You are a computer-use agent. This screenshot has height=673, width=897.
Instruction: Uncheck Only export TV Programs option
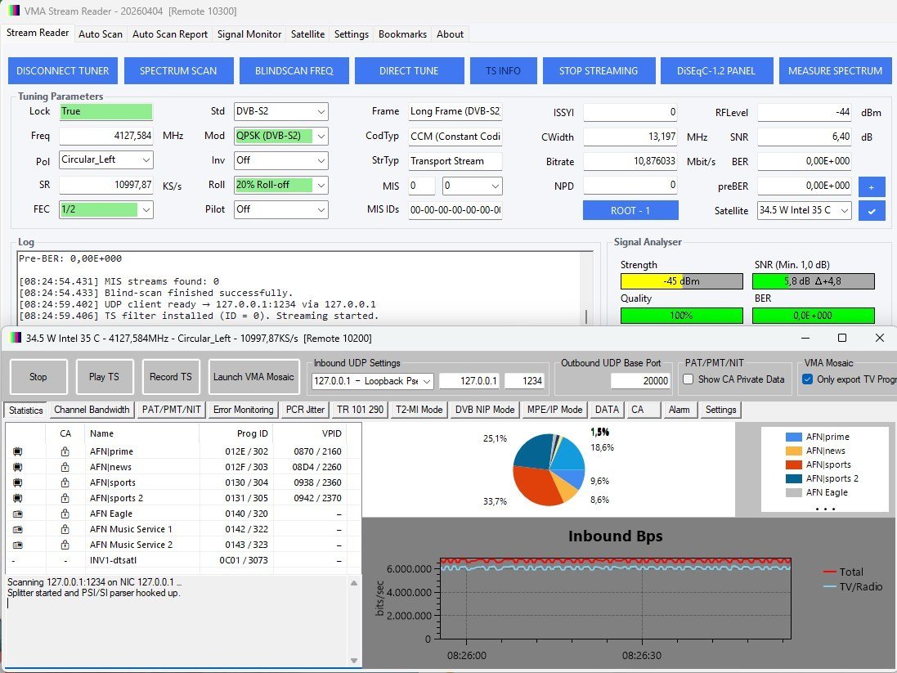[808, 379]
